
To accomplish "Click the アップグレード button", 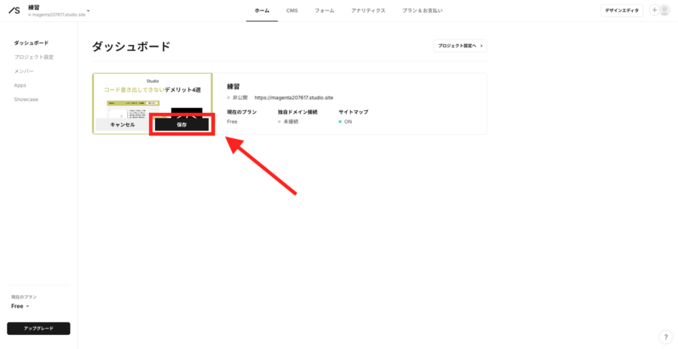I will 38,329.
